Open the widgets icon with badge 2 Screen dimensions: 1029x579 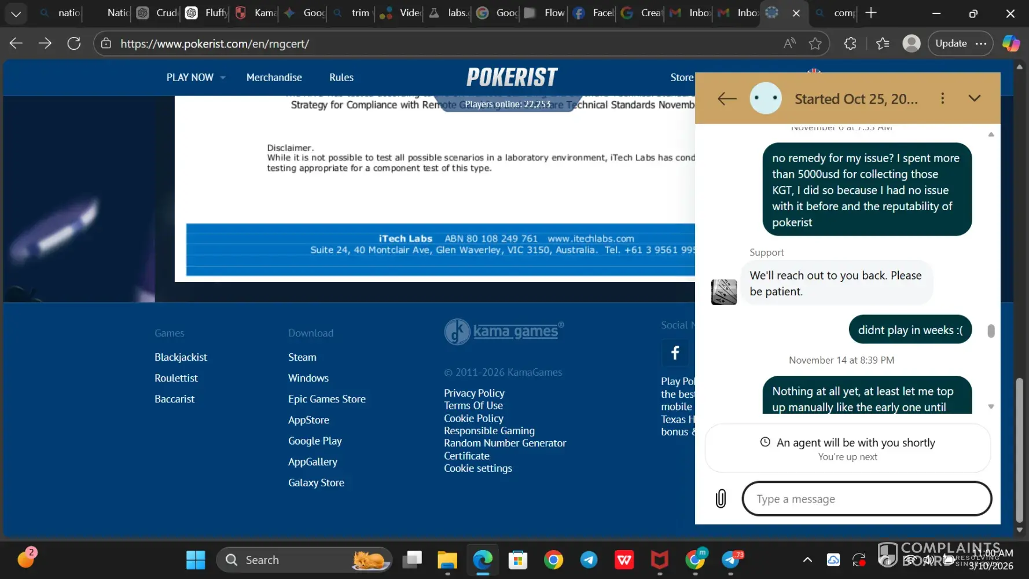tap(27, 558)
